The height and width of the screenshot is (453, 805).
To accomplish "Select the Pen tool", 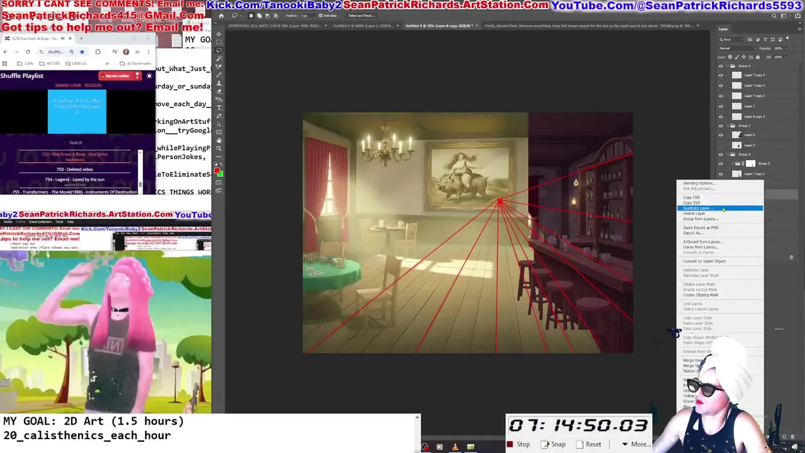I will coord(219,116).
